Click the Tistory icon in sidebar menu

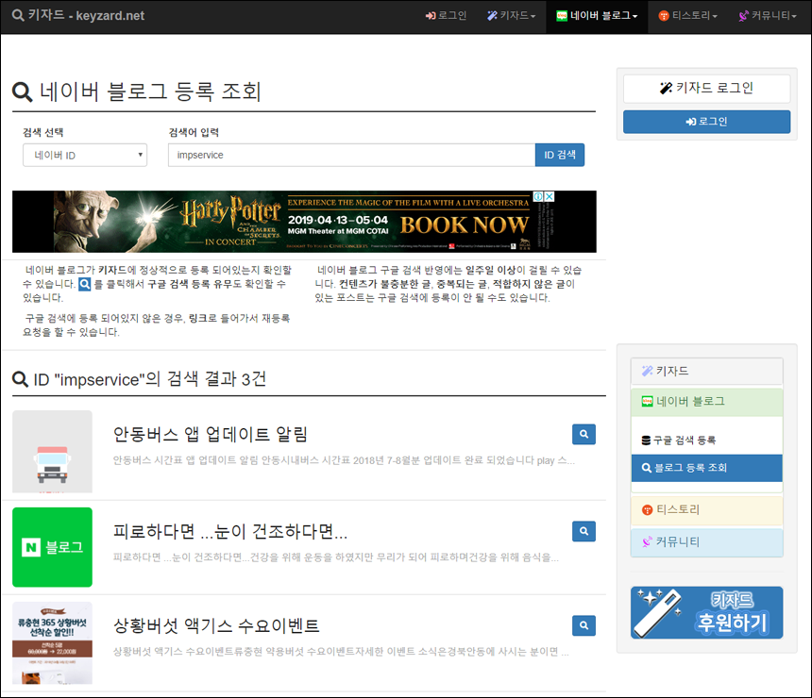[x=648, y=510]
